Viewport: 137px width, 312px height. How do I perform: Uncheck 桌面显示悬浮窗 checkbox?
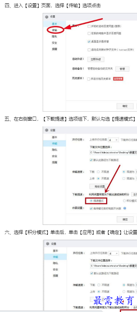click(x=89, y=42)
